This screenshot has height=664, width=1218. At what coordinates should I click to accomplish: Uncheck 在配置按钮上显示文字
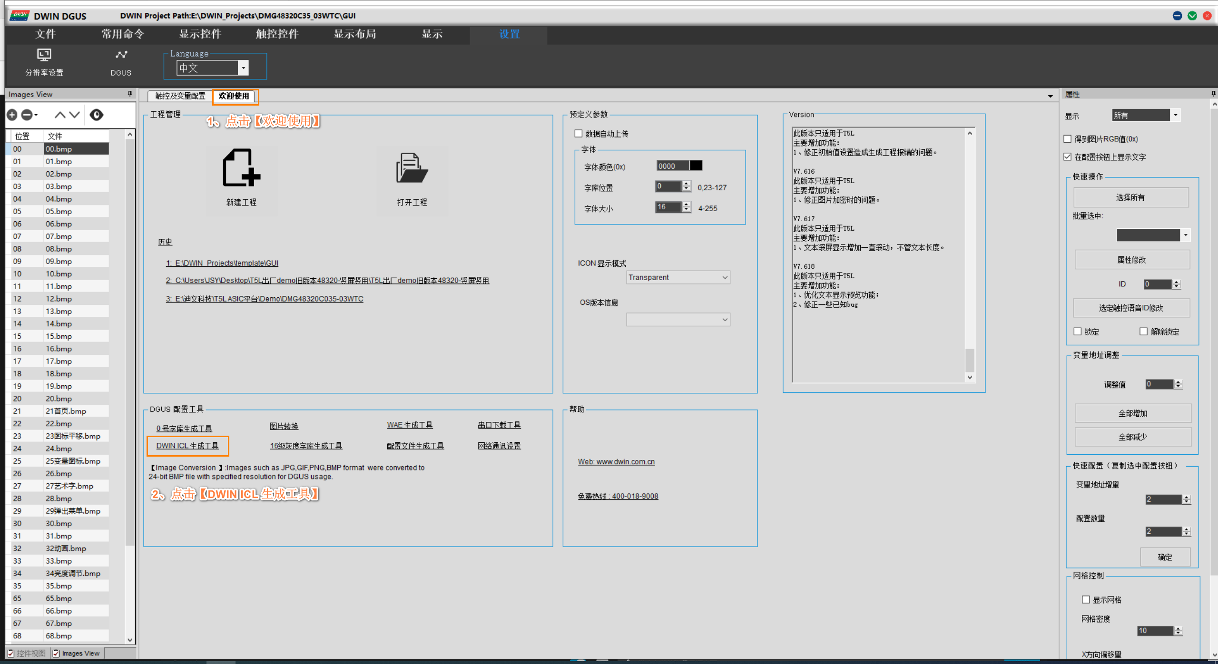[x=1068, y=157]
